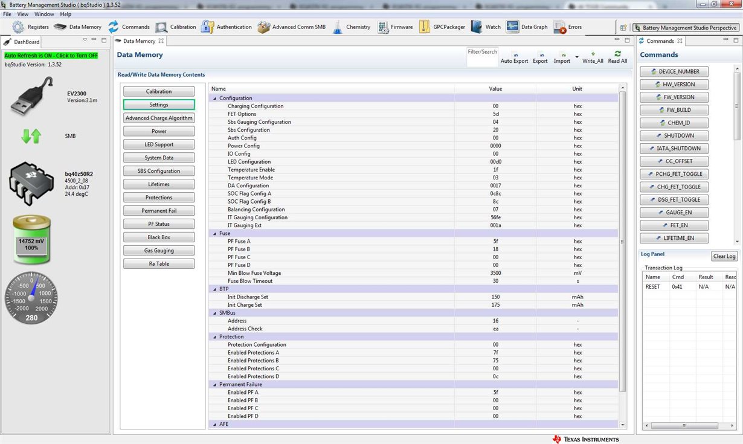Screen dimensions: 743x444
Task: Switch to the DashBoard tab
Action: tap(22, 42)
